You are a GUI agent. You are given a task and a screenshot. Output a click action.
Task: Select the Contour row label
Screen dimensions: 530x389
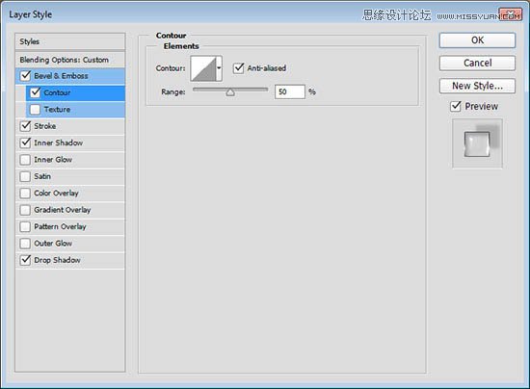pos(57,92)
